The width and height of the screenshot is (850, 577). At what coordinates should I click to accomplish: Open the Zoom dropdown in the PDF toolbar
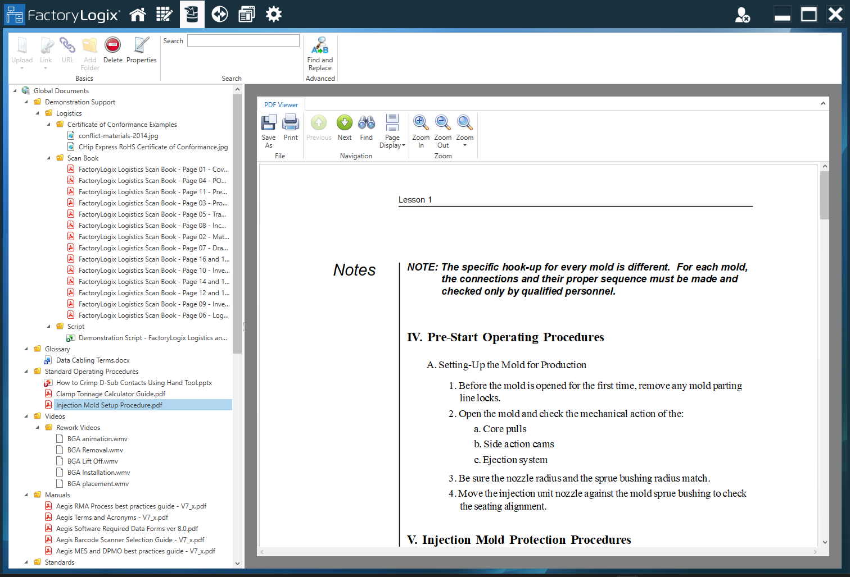[x=465, y=131]
